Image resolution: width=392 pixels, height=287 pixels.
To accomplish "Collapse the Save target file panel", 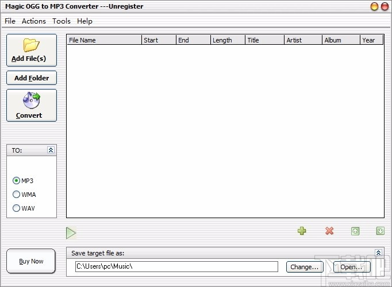I will click(379, 253).
